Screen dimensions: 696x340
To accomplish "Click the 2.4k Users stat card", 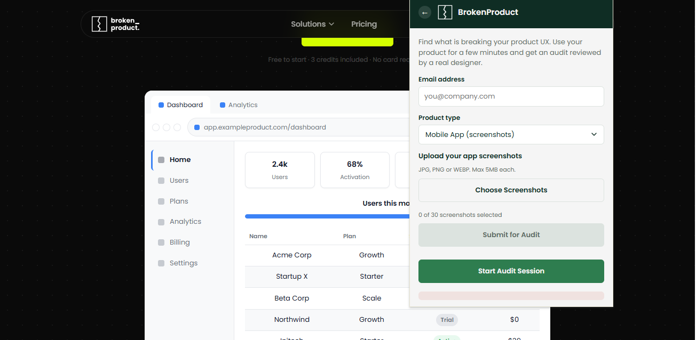I will coord(280,170).
